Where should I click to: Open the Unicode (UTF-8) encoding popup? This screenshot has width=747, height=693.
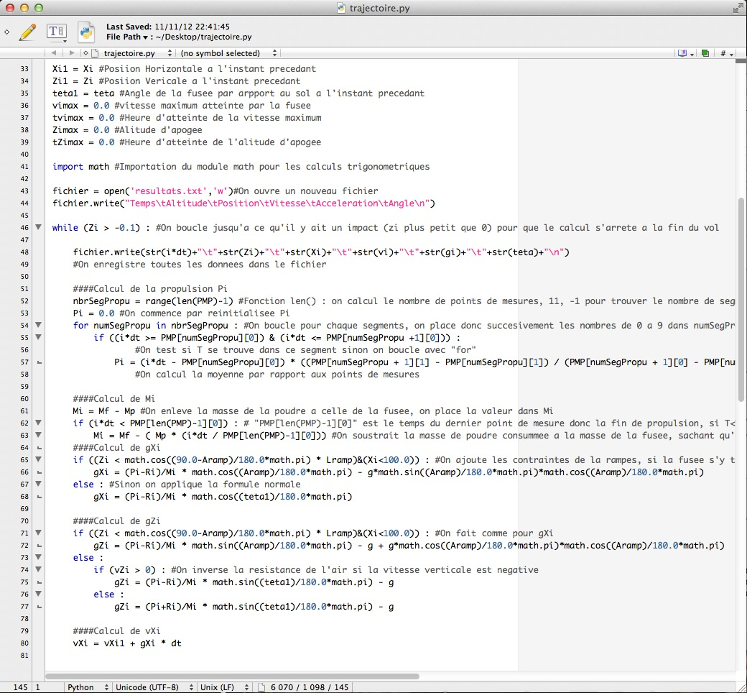coord(154,687)
